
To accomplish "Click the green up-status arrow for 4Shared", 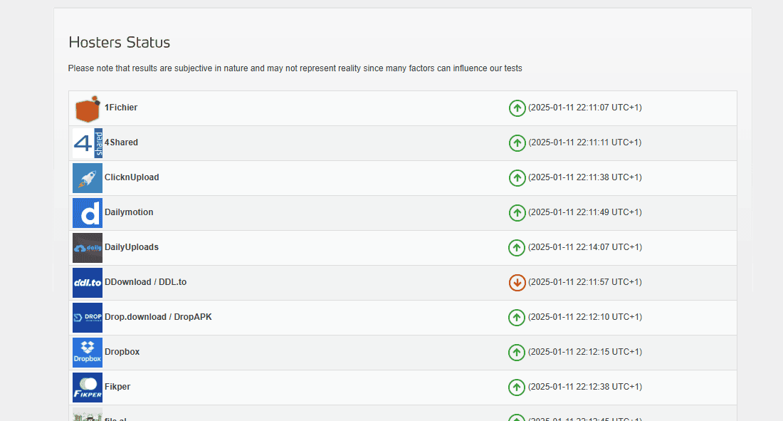I will point(517,143).
